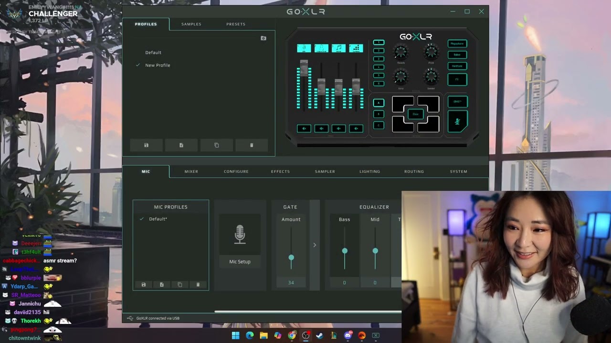611x343 pixels.
Task: Select effects preset button 2
Action: [x=379, y=50]
